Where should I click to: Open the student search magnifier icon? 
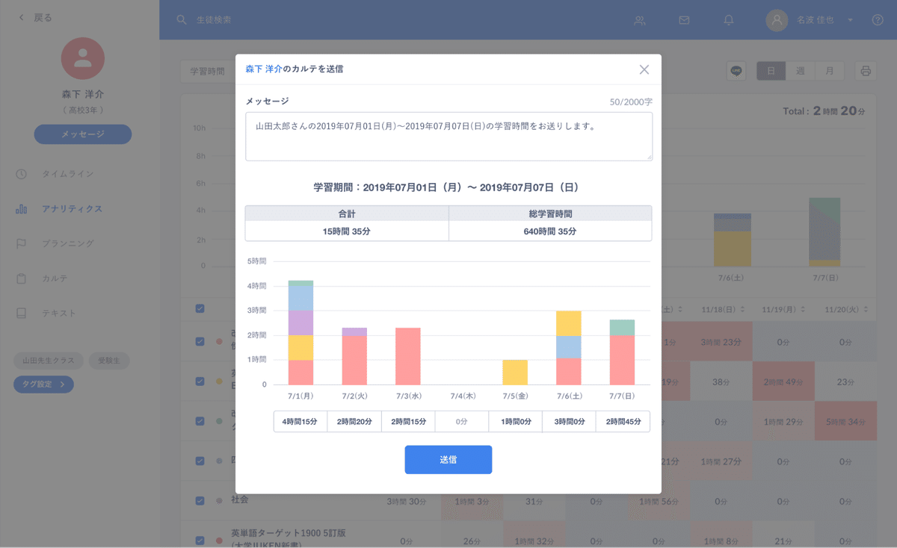[x=180, y=19]
